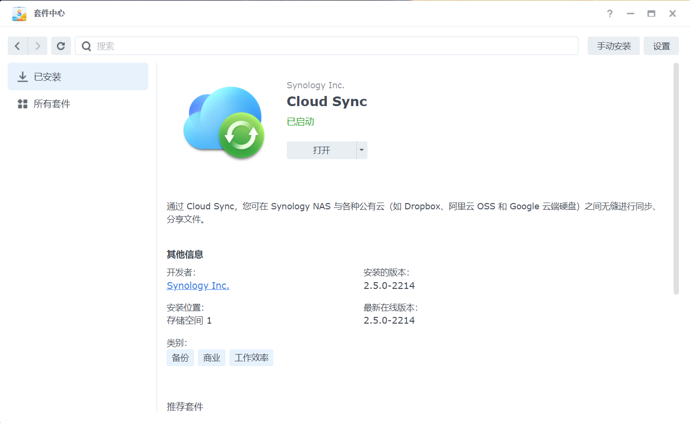Refresh the package list

tap(61, 46)
